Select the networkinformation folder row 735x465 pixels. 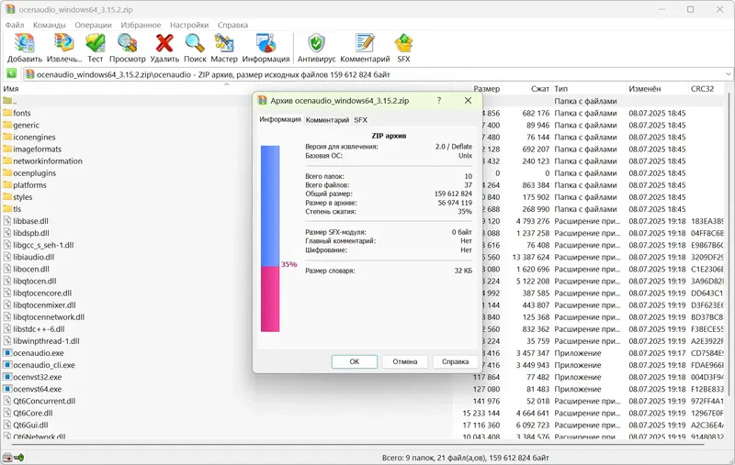tap(363, 161)
